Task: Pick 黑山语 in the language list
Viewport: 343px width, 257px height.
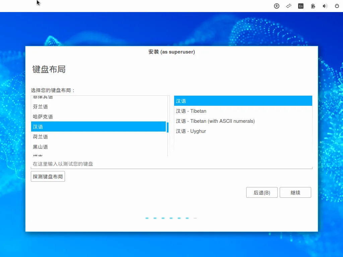Action: tap(40, 147)
